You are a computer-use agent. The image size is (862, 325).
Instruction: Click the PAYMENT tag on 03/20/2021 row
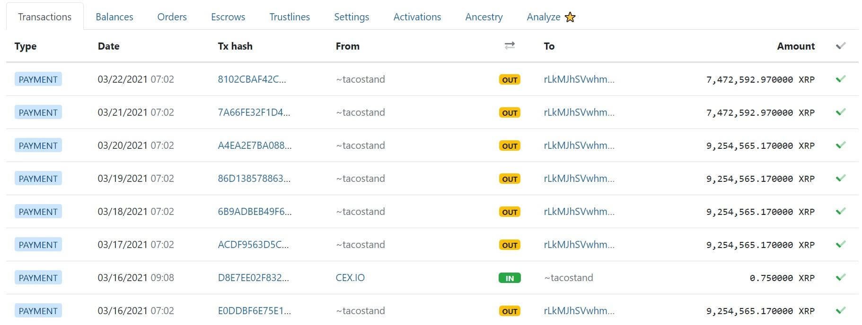click(38, 145)
